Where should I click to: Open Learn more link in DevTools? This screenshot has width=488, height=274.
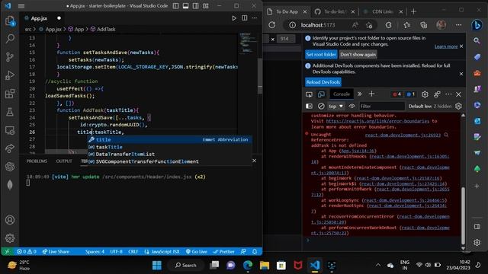pyautogui.click(x=446, y=46)
